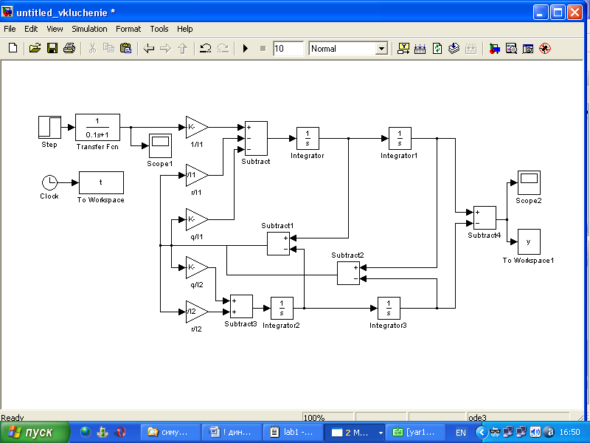
Task: Open the Simulation menu
Action: pos(89,29)
